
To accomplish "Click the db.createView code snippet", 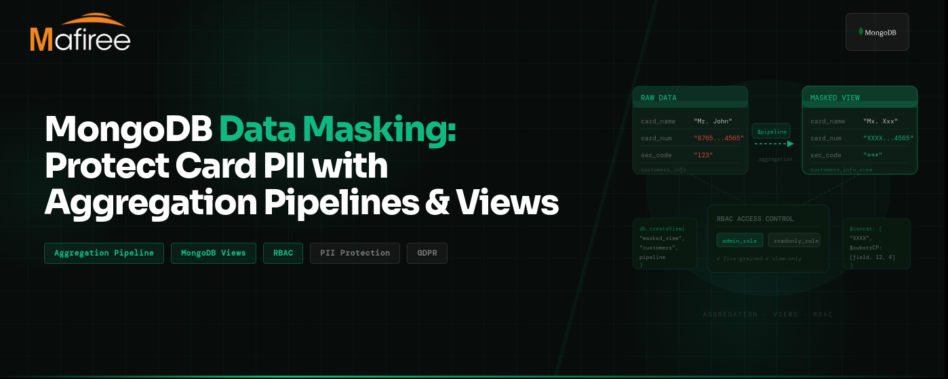I will point(664,243).
